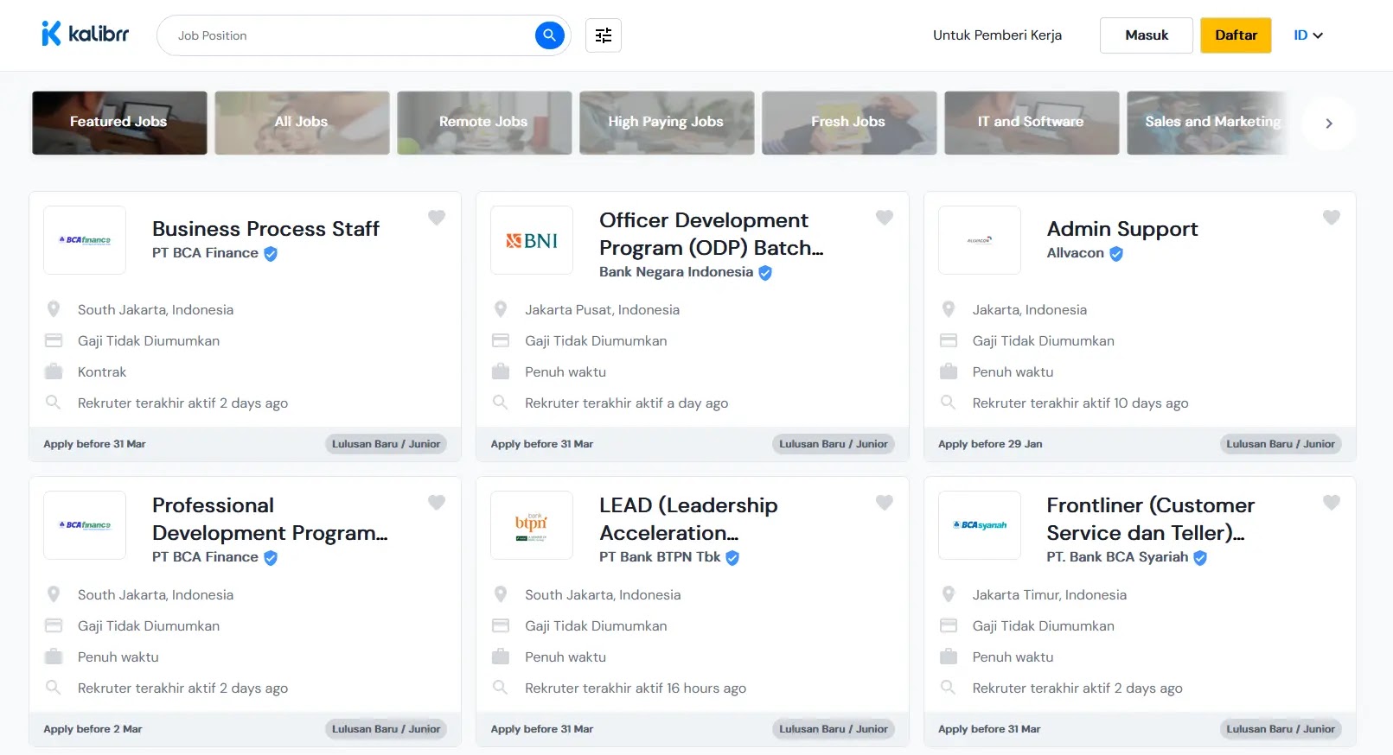Viewport: 1393px width, 755px height.
Task: Toggle heart on Admin Support job
Action: tap(1332, 218)
